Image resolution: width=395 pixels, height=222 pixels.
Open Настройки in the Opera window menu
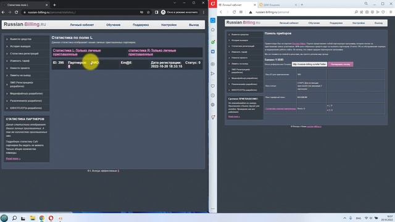click(x=359, y=23)
